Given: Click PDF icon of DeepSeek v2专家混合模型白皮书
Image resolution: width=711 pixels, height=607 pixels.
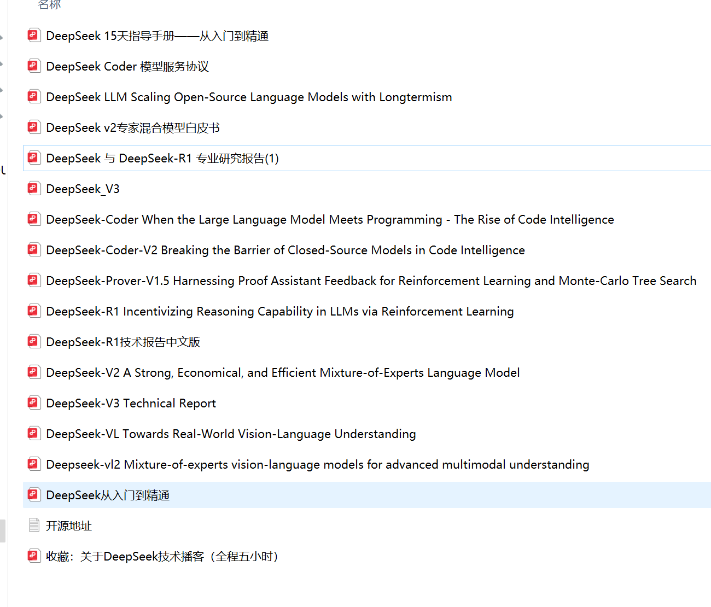Looking at the screenshot, I should [34, 127].
